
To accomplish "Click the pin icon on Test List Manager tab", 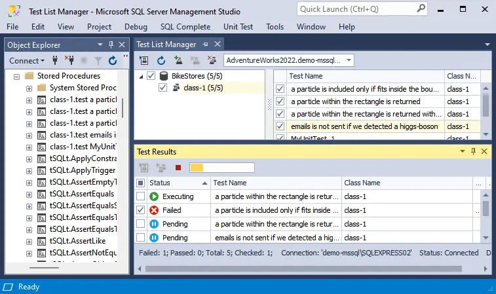I will [x=205, y=45].
